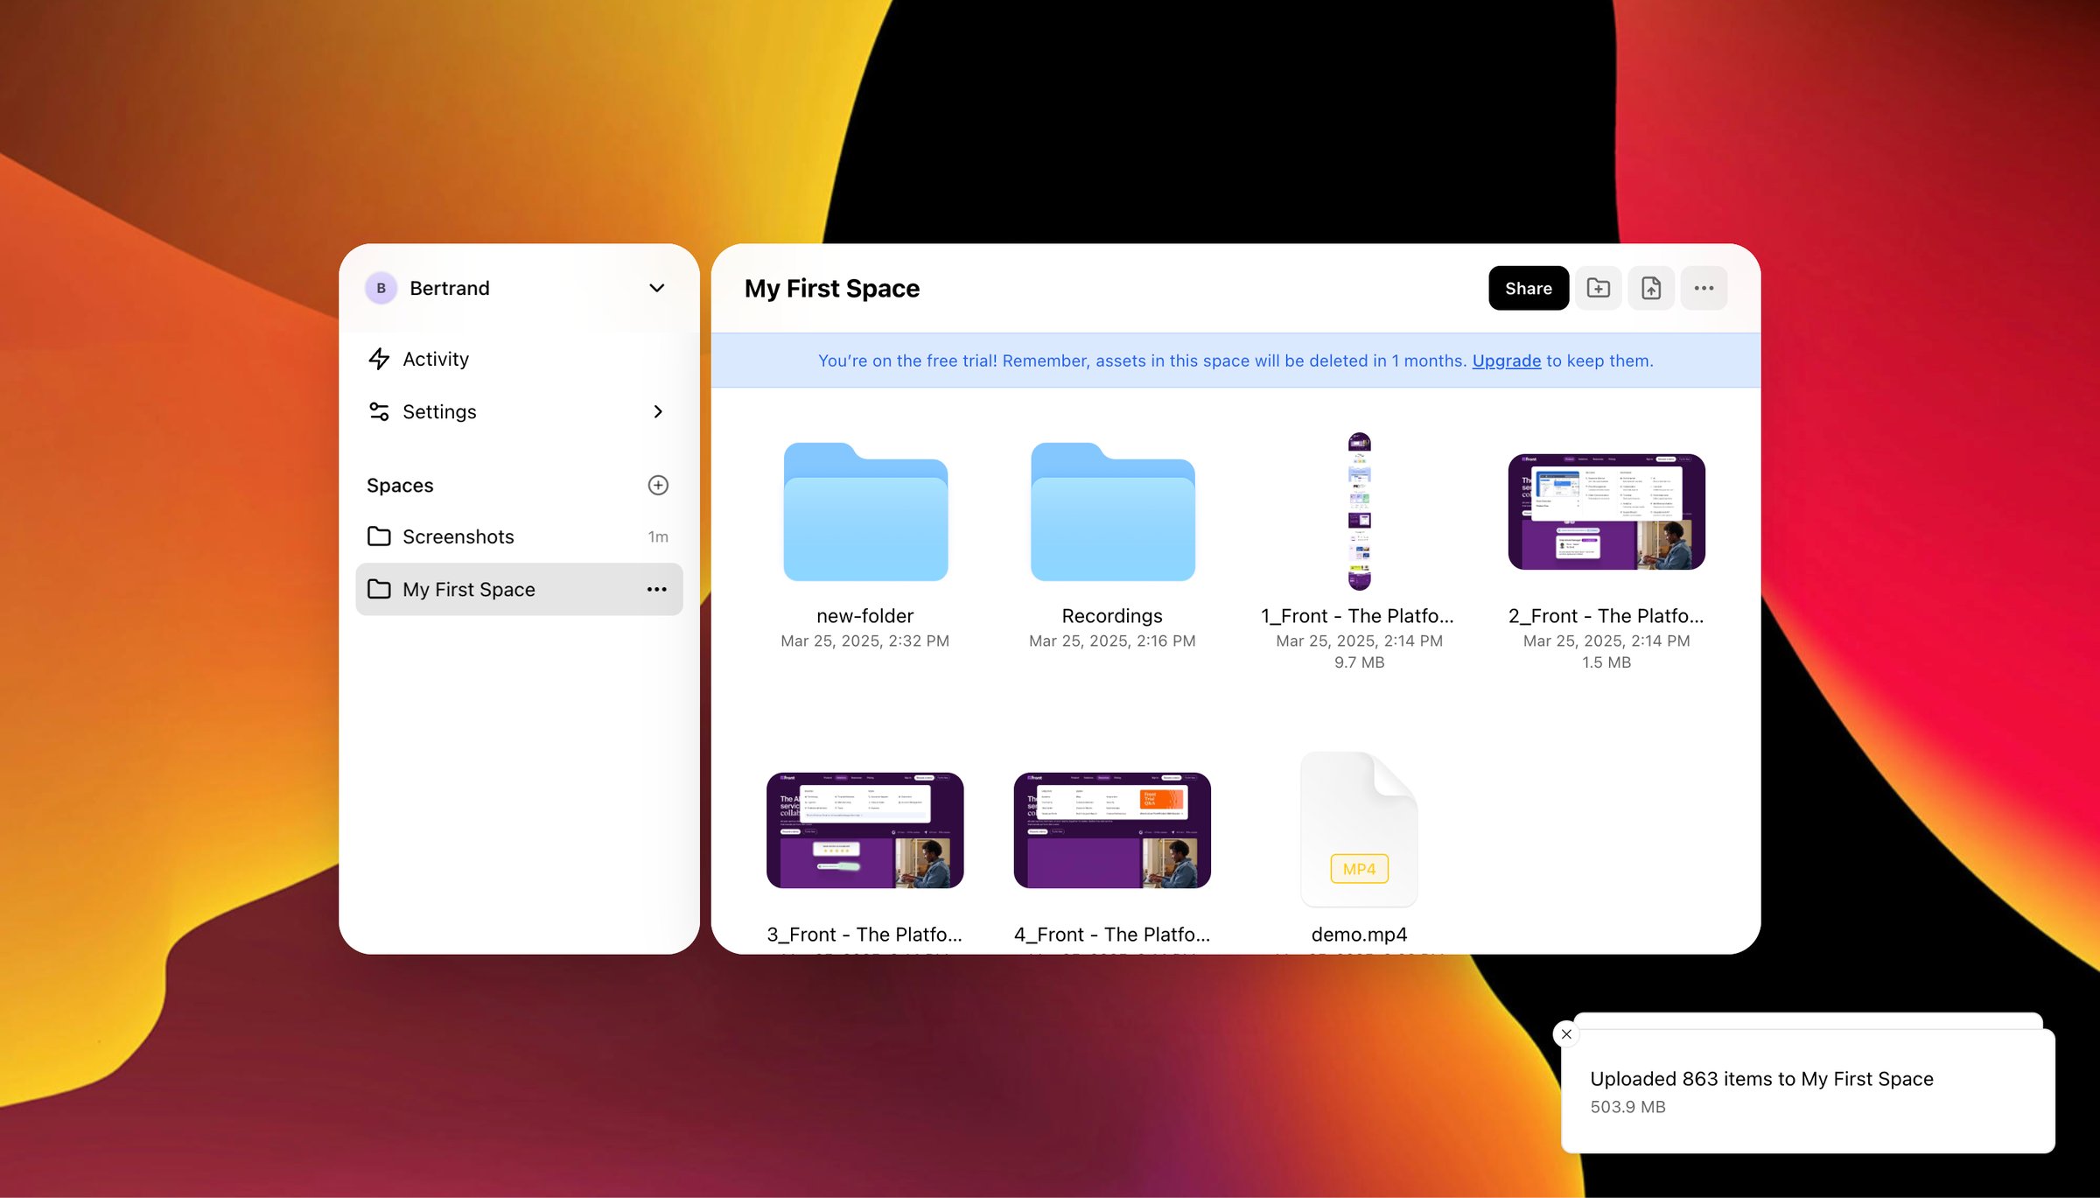The height and width of the screenshot is (1198, 2100).
Task: Select the 1_Front tall screenshot thumbnail
Action: click(1359, 511)
